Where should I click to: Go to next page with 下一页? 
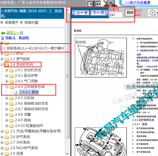[99, 13]
